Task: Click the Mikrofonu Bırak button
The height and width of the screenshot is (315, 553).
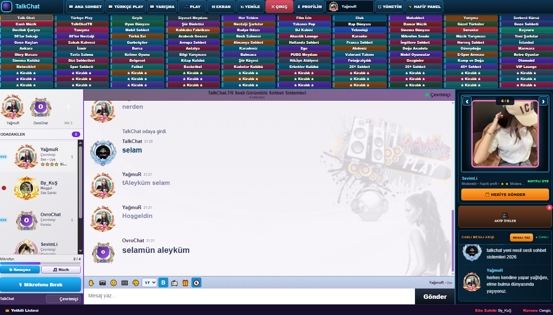Action: pos(40,285)
